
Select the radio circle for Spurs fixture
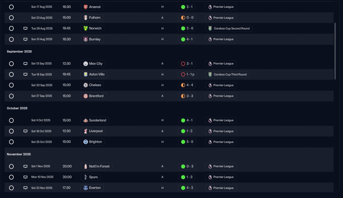click(x=11, y=177)
